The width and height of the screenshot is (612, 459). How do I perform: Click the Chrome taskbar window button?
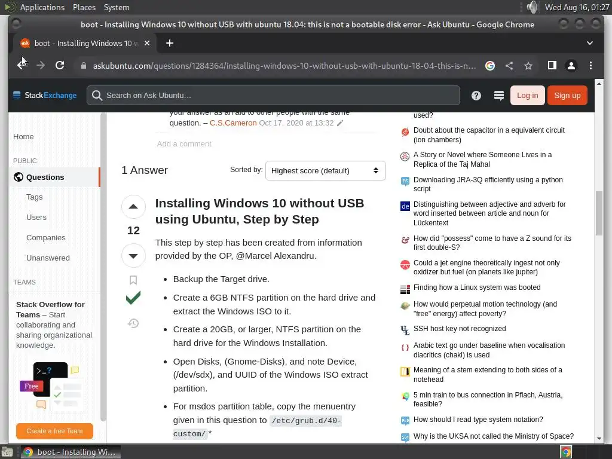coord(71,452)
